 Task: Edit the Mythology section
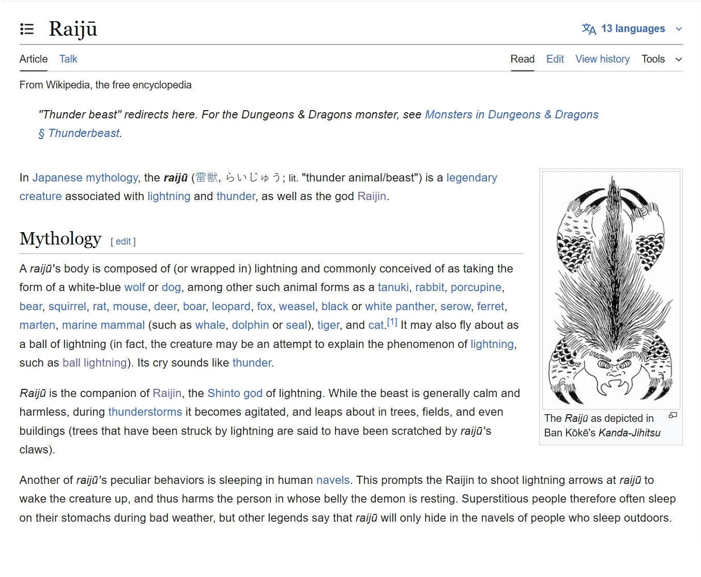coord(123,241)
